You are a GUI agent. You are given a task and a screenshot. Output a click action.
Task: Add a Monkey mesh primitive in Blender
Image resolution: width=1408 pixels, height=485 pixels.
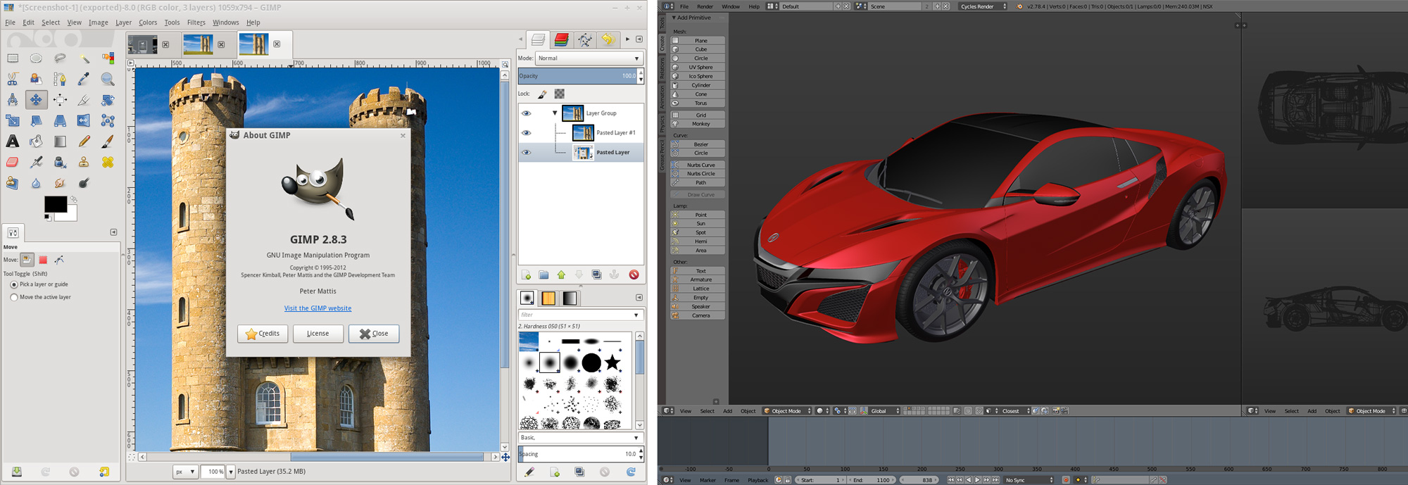pos(700,124)
